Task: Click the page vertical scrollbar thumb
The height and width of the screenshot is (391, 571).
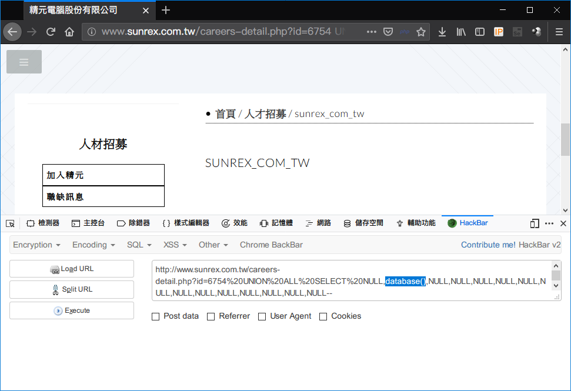Action: 565,140
